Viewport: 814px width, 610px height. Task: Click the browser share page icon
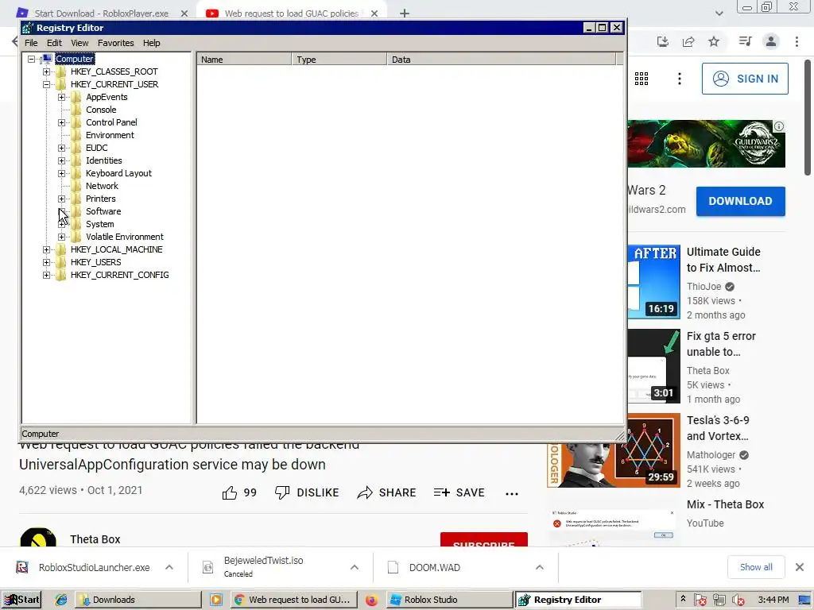(x=688, y=41)
